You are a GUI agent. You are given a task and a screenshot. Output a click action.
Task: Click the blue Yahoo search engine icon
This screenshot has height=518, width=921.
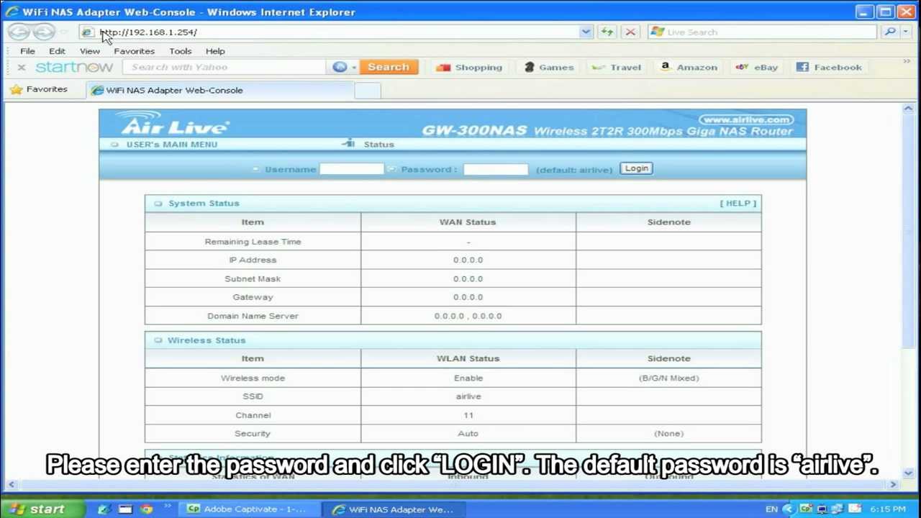coord(340,67)
